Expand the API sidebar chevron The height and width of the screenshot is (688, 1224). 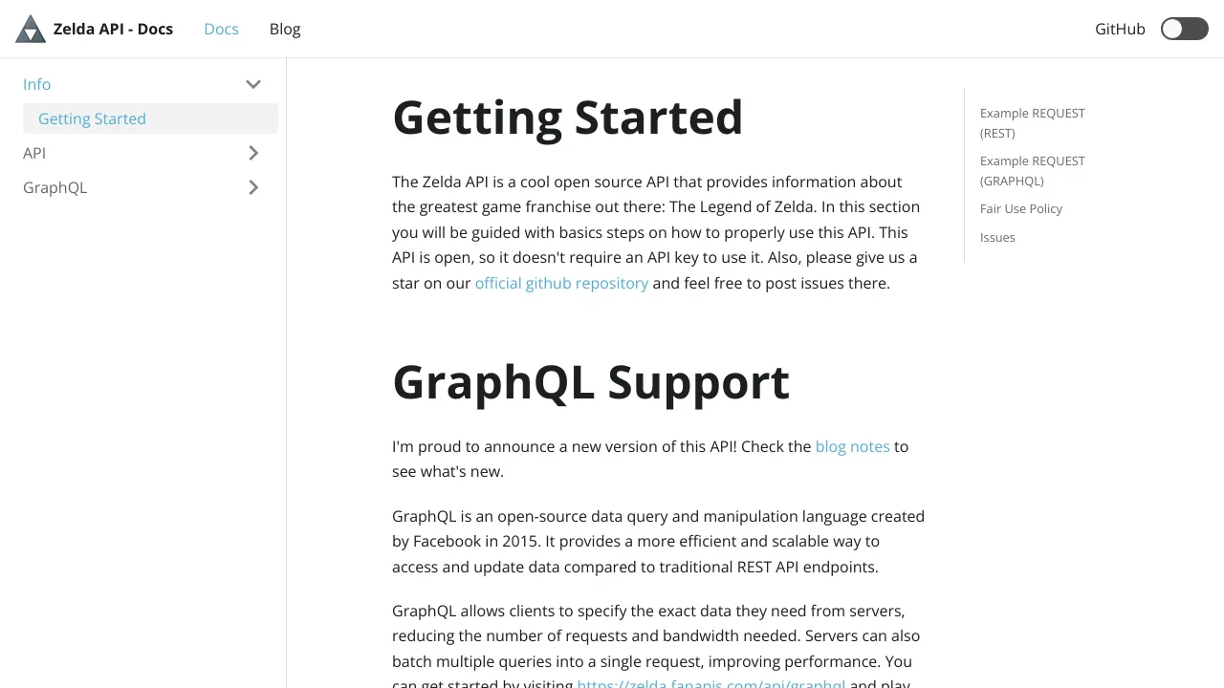[x=253, y=153]
